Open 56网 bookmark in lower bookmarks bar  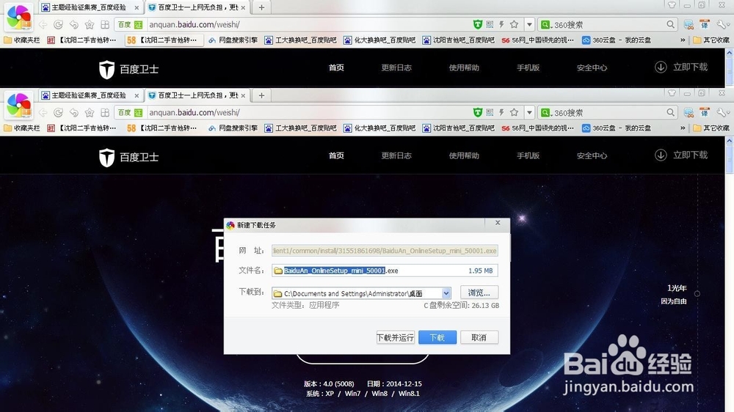(537, 128)
